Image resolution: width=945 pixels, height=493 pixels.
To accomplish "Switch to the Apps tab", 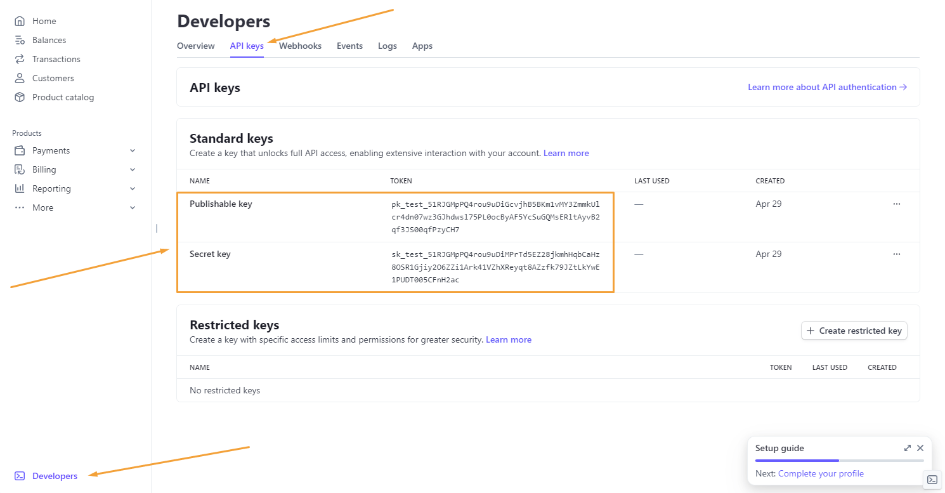I will (x=422, y=46).
